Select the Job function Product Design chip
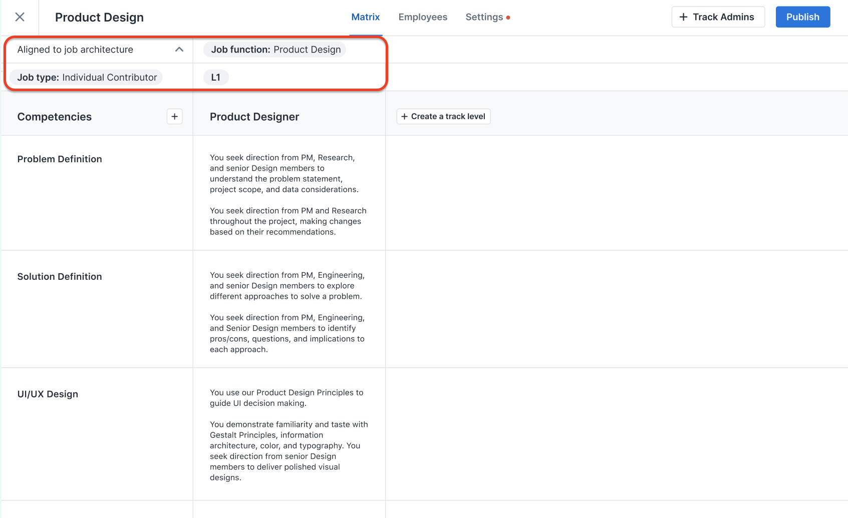The image size is (848, 518). pyautogui.click(x=274, y=50)
